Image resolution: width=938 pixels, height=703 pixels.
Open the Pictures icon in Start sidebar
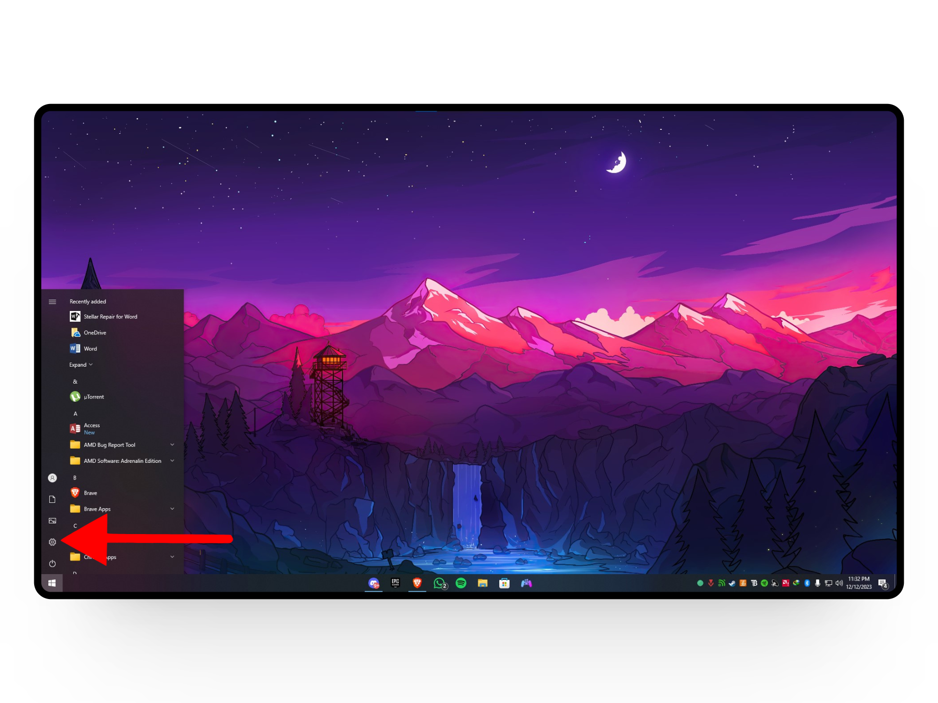point(52,520)
